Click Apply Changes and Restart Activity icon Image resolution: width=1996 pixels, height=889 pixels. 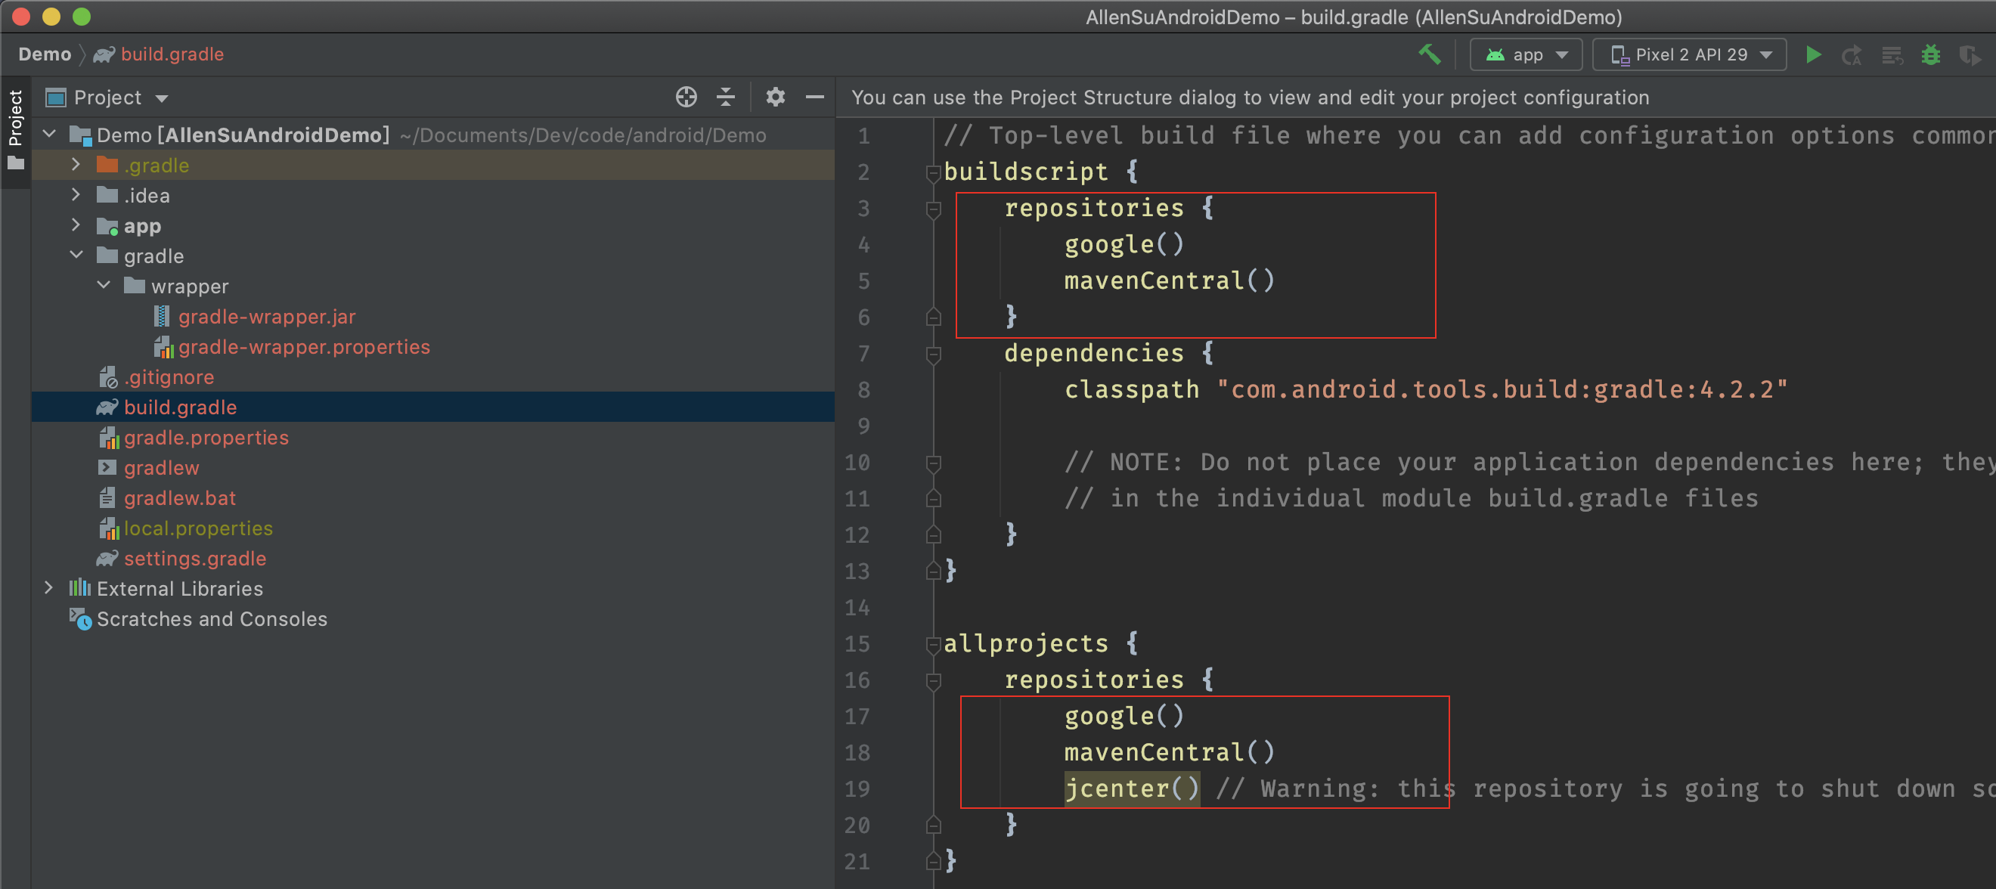(1852, 55)
